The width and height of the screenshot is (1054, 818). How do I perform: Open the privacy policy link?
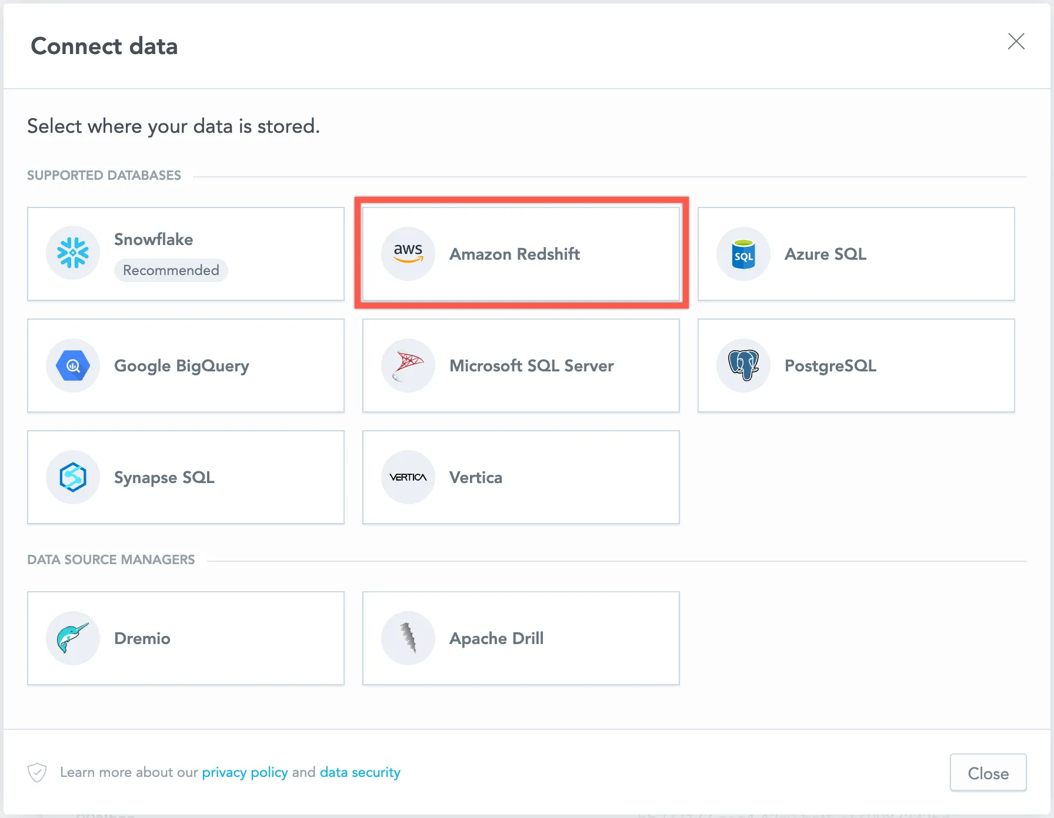pyautogui.click(x=245, y=772)
